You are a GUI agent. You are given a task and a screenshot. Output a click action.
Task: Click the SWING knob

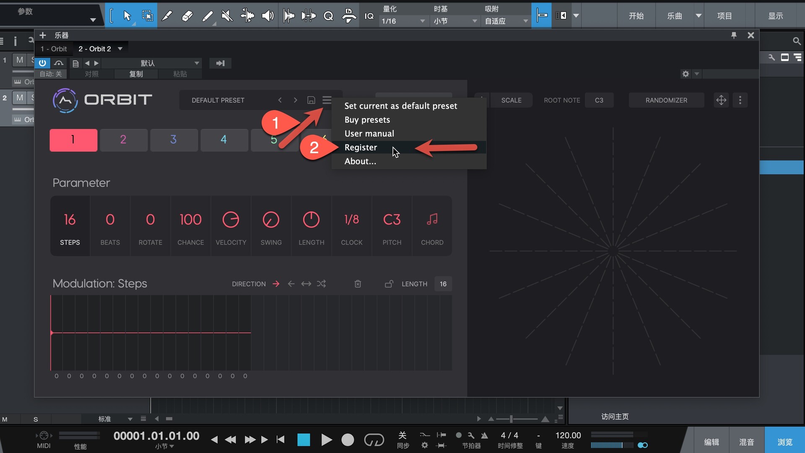click(271, 220)
